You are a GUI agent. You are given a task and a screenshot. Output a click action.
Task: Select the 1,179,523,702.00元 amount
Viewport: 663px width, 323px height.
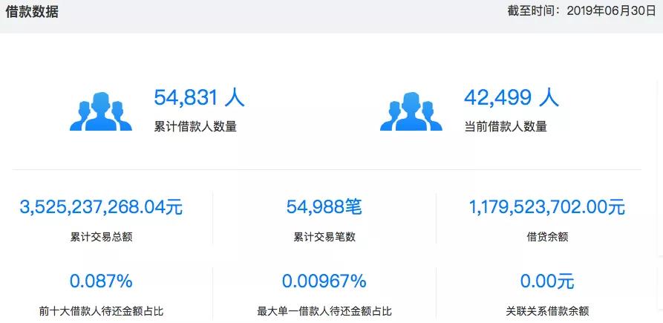547,208
